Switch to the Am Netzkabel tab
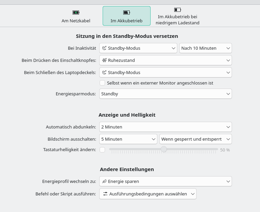 (76, 16)
